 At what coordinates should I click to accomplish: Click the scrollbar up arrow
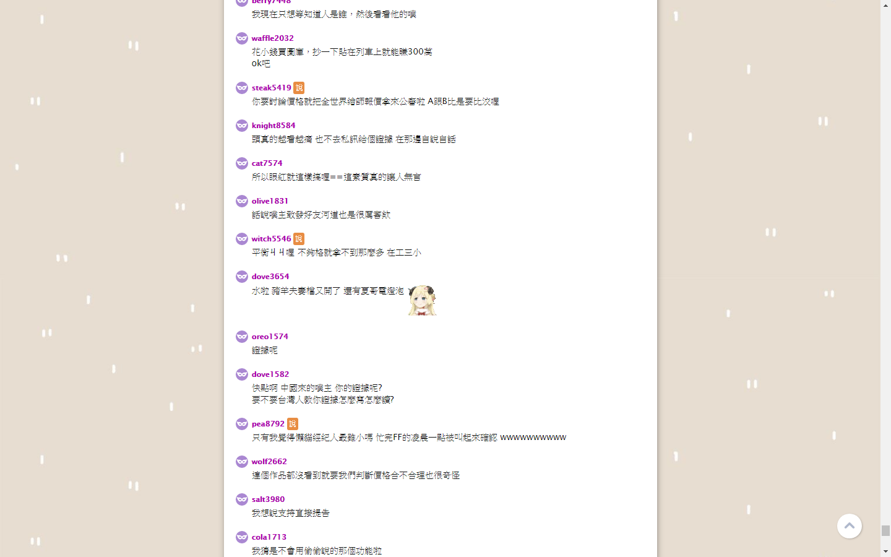tap(885, 5)
